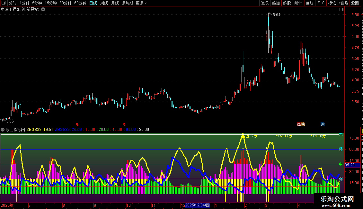Click the 5.54 high price flag
The height and width of the screenshot is (209, 363).
click(275, 14)
